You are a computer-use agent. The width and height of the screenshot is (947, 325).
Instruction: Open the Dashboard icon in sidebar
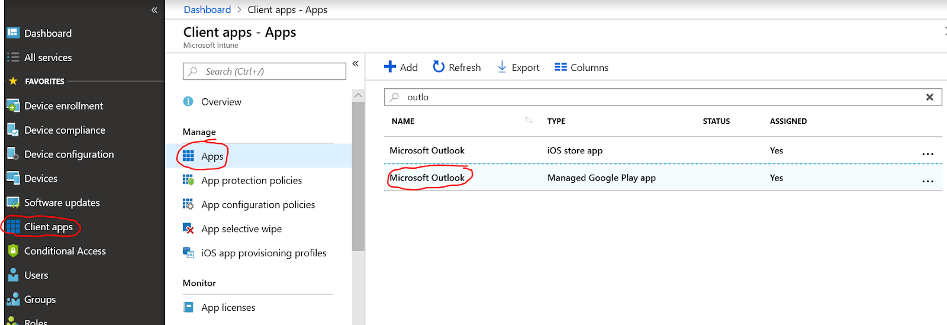(13, 33)
